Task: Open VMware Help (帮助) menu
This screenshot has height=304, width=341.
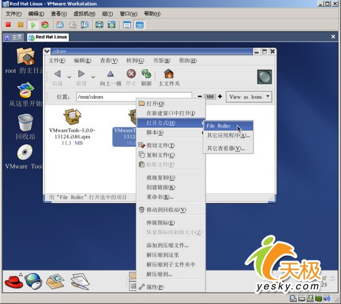Action: (153, 14)
